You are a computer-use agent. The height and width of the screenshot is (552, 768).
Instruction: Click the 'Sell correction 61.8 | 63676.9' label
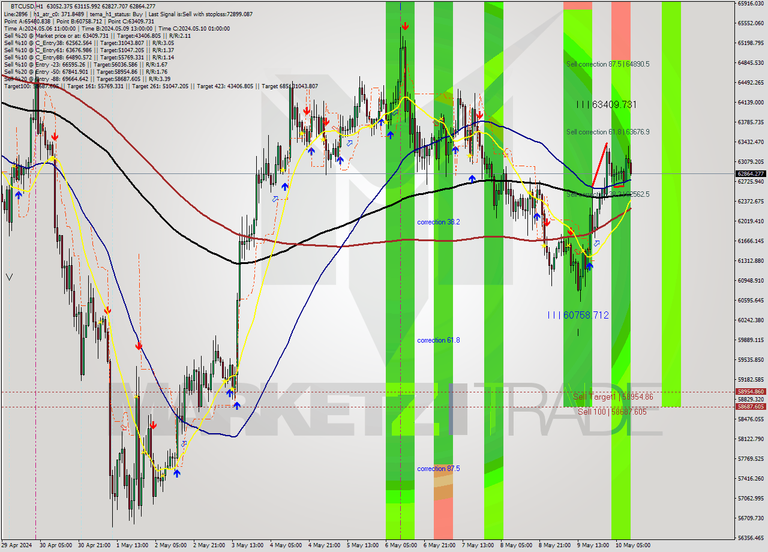(x=608, y=132)
